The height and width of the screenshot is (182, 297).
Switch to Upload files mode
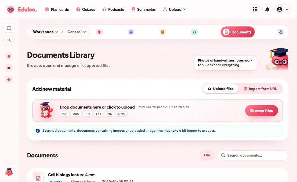[220, 89]
